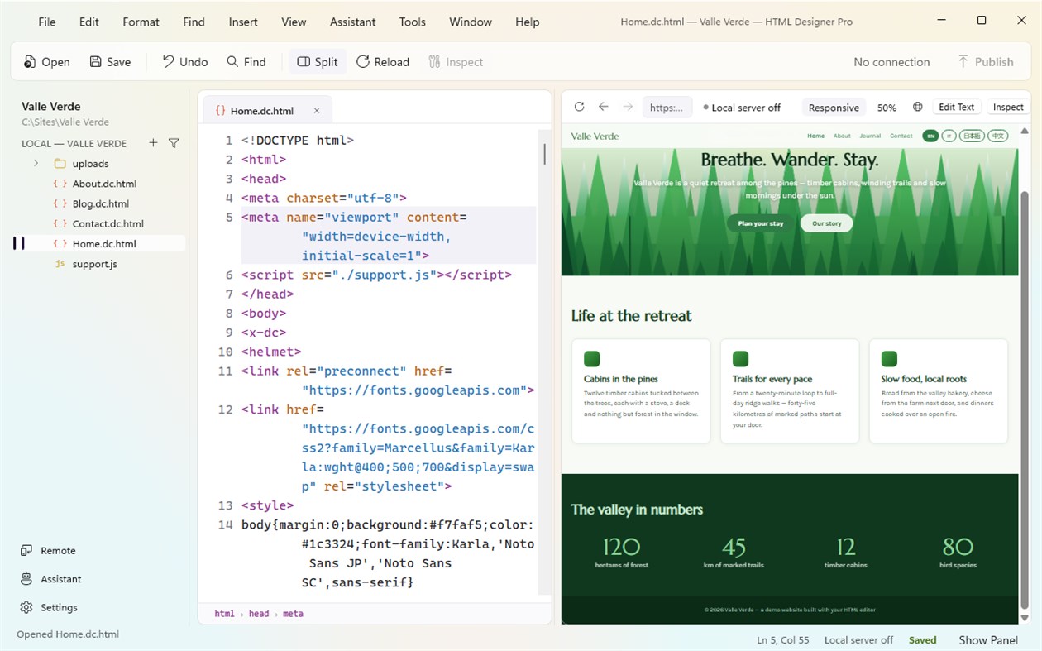
Task: Open the Format menu
Action: (x=141, y=22)
